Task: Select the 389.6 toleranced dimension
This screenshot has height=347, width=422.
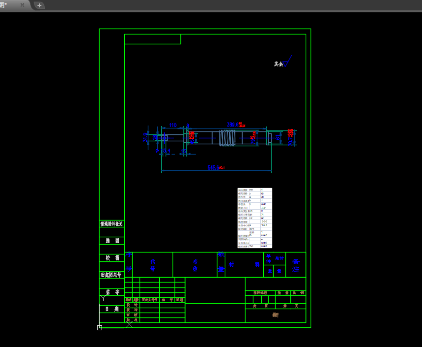Action: [x=236, y=125]
